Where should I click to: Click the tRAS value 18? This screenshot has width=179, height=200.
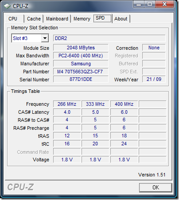point(124,136)
